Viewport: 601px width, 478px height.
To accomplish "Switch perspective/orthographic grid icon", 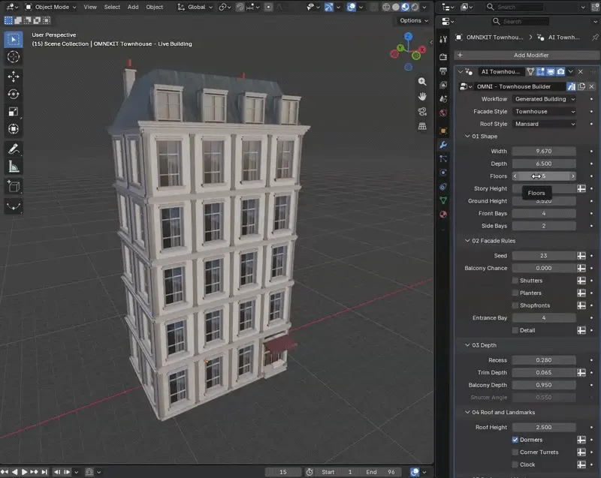I will click(x=422, y=126).
